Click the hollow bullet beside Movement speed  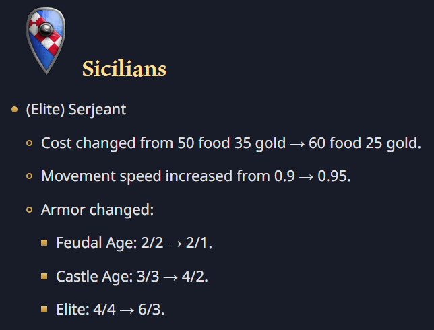coord(30,176)
